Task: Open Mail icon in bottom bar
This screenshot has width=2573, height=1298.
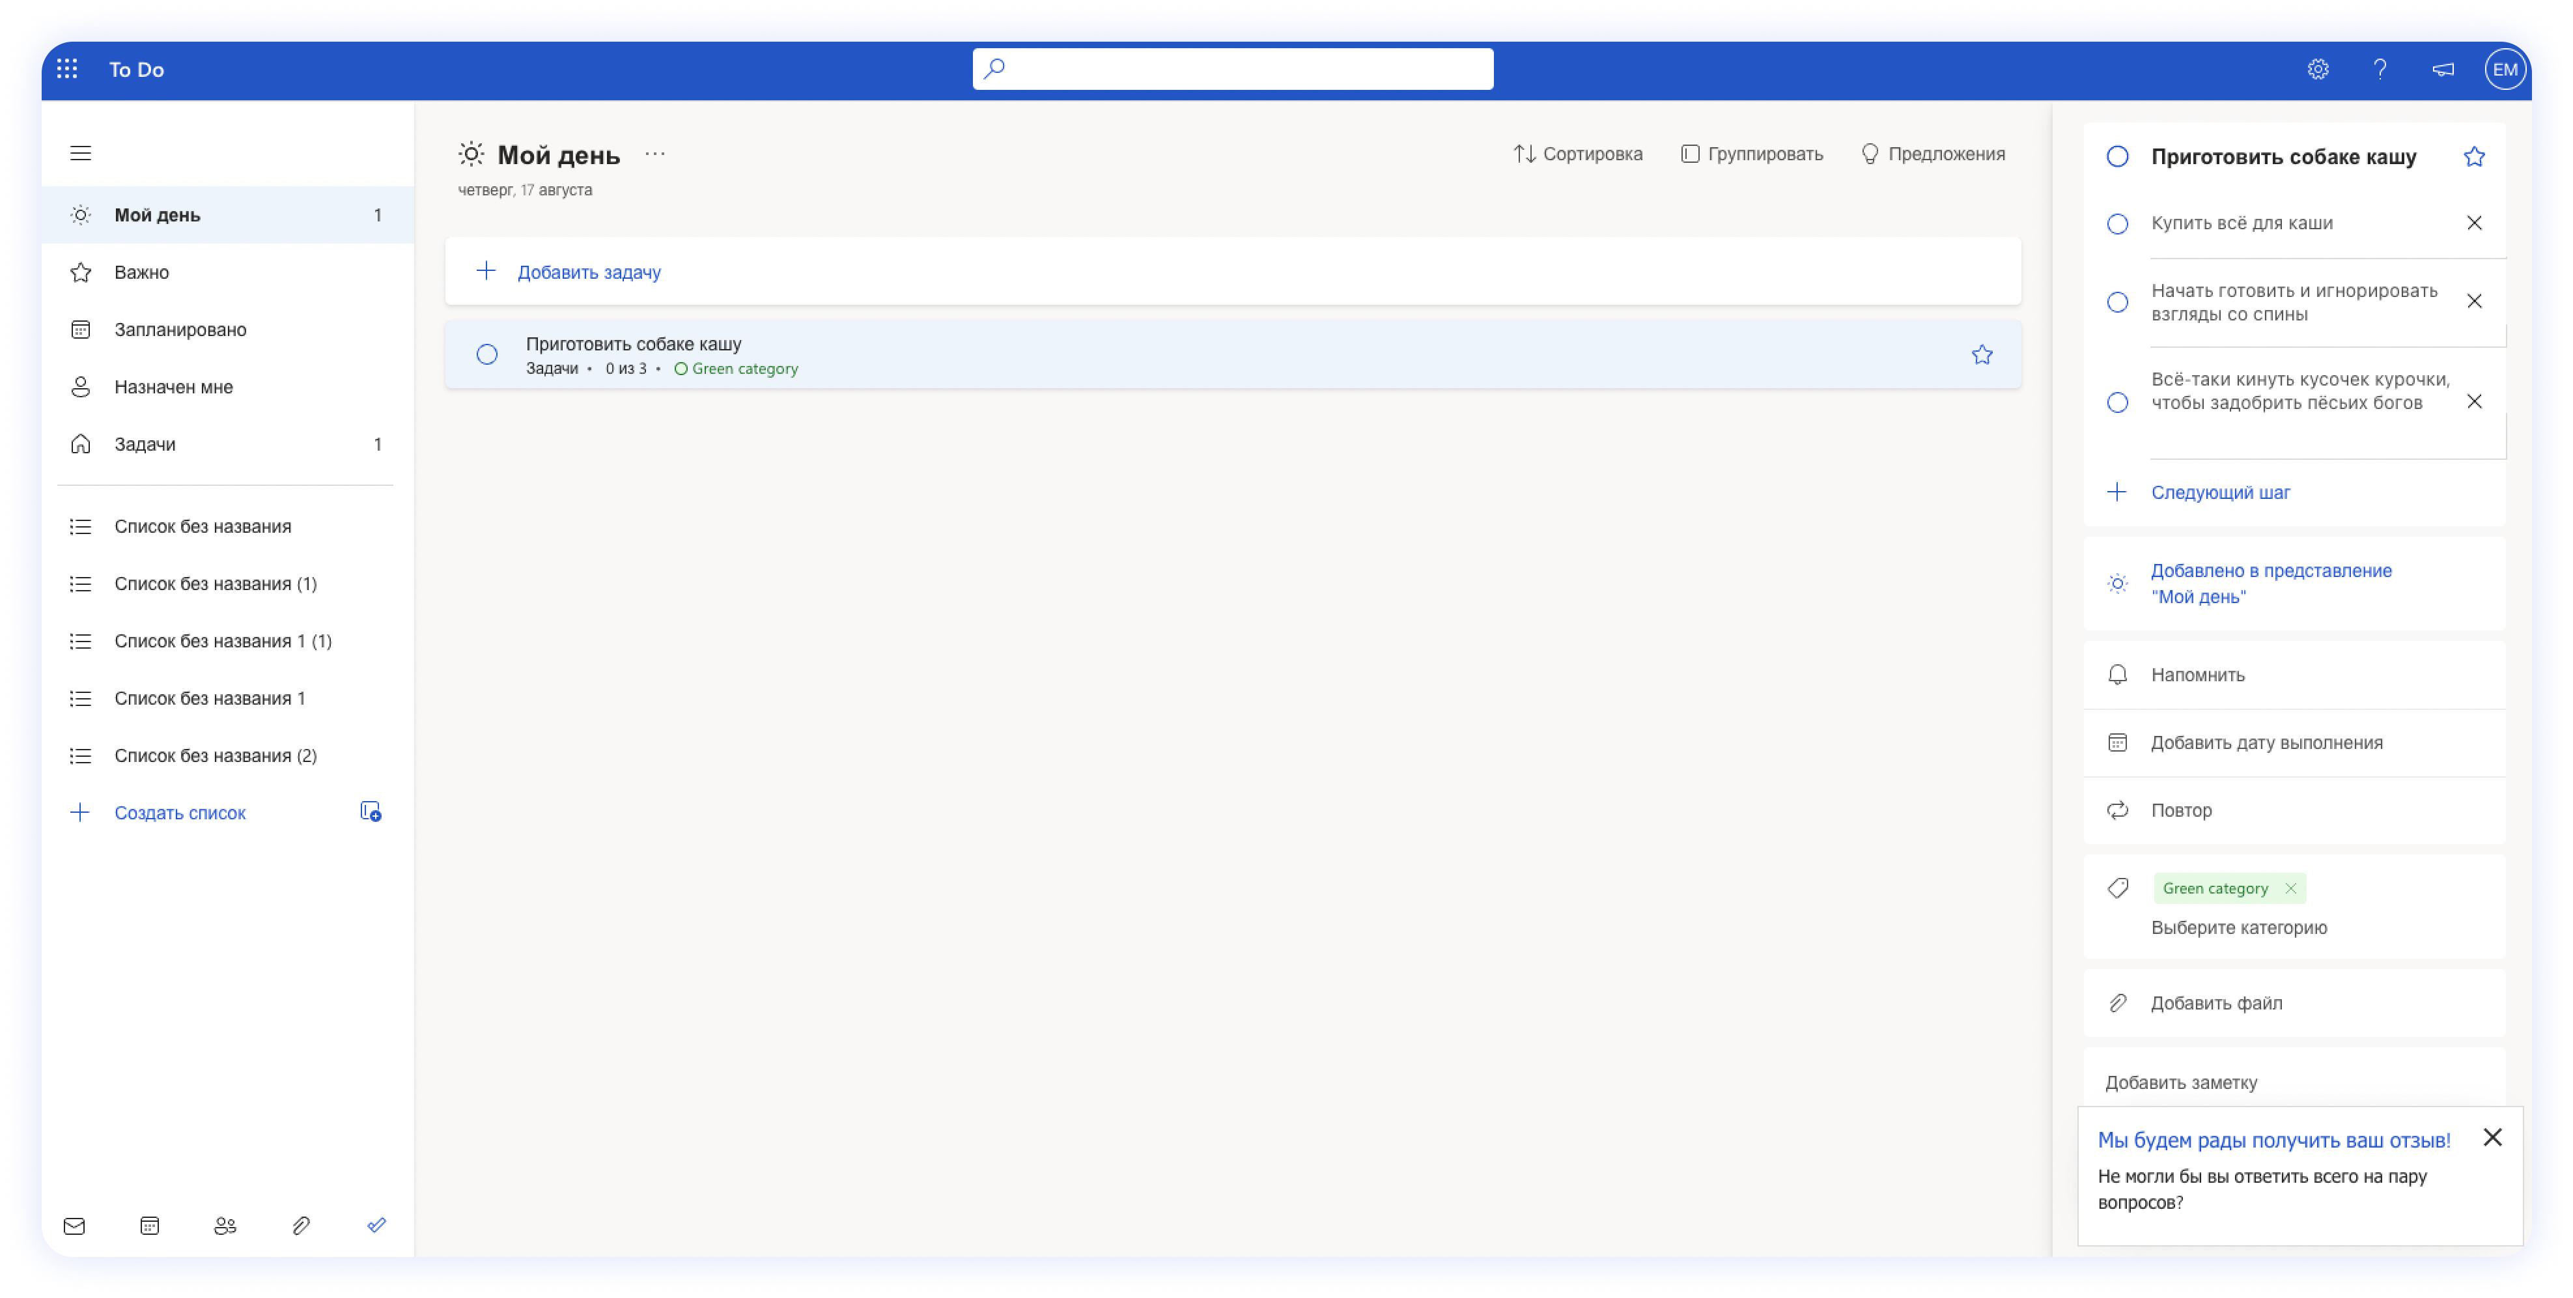Action: point(74,1225)
